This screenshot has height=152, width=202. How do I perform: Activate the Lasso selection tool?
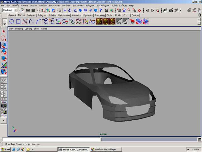pyautogui.click(x=4, y=38)
